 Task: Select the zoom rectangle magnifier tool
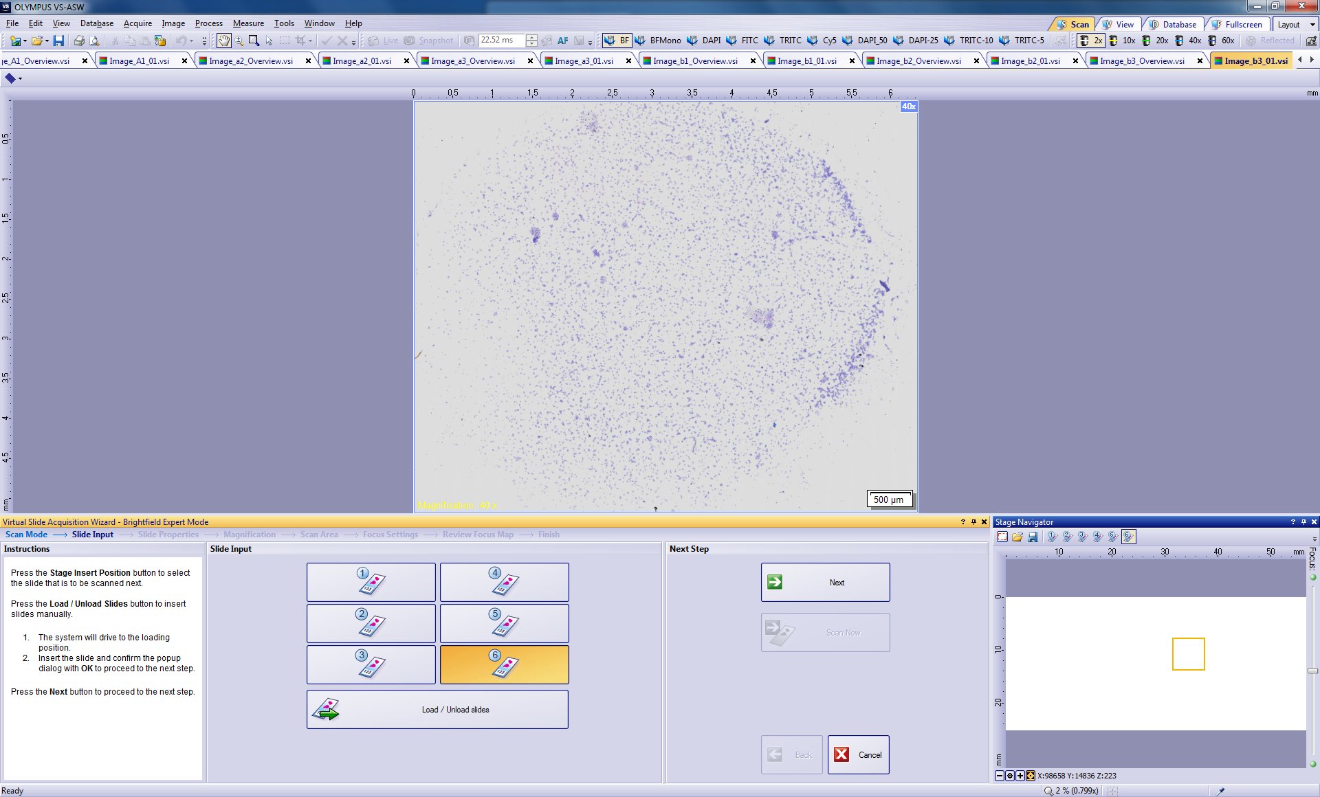(x=254, y=41)
